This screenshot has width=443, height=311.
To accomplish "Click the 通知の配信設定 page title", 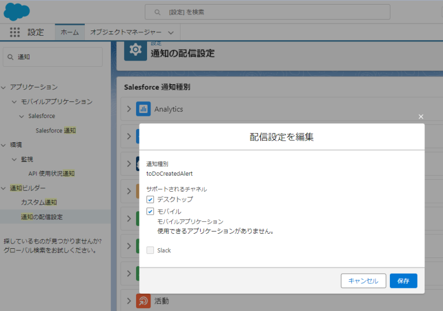I will point(182,53).
